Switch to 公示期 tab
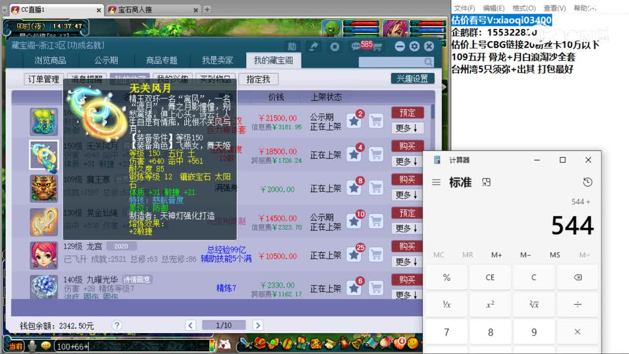 [x=106, y=60]
